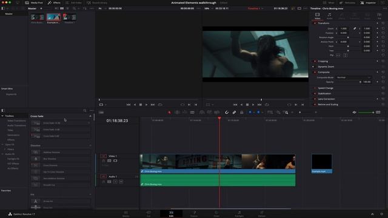Open the Media Pool panel
This screenshot has width=388, height=218.
tap(34, 2)
